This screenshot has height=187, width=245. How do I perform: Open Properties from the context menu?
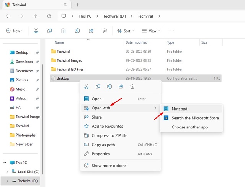coord(121,154)
